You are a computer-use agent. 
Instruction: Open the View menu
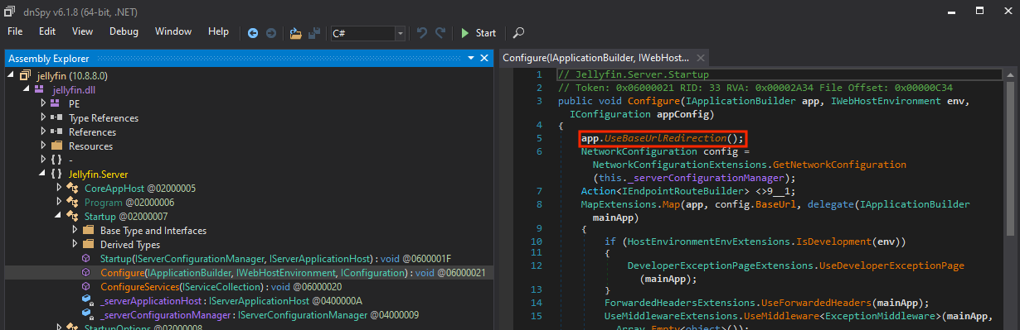(82, 31)
